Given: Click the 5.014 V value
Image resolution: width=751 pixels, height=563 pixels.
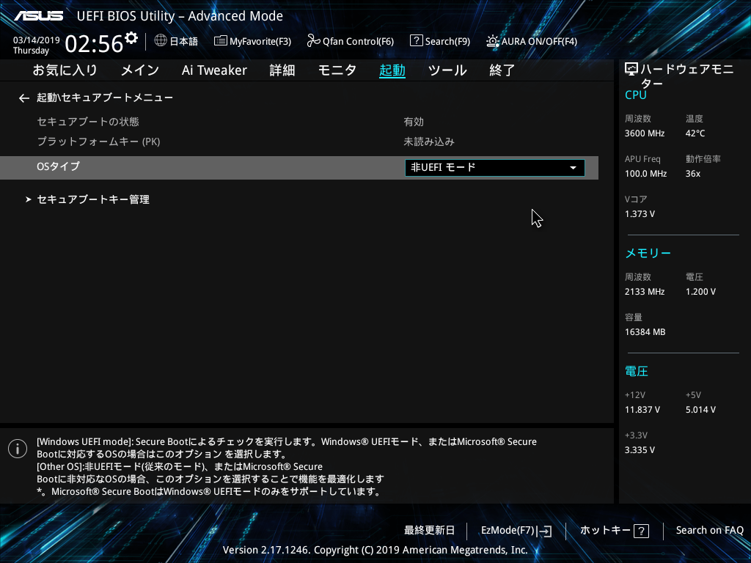Looking at the screenshot, I should point(700,410).
